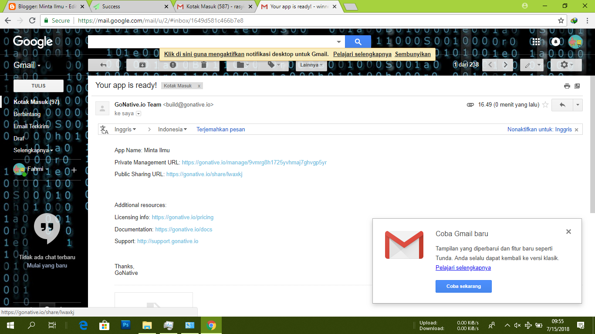
Task: Archive the message with the archive icon
Action: (x=142, y=65)
